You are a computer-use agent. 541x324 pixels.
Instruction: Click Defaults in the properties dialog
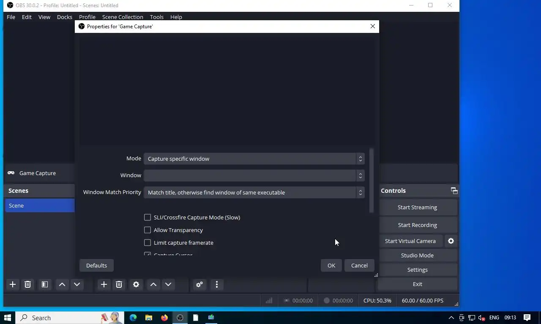click(96, 265)
